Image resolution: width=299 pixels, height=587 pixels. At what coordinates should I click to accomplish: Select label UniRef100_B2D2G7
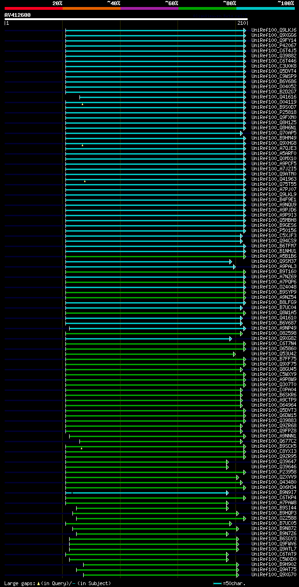[x=274, y=92]
